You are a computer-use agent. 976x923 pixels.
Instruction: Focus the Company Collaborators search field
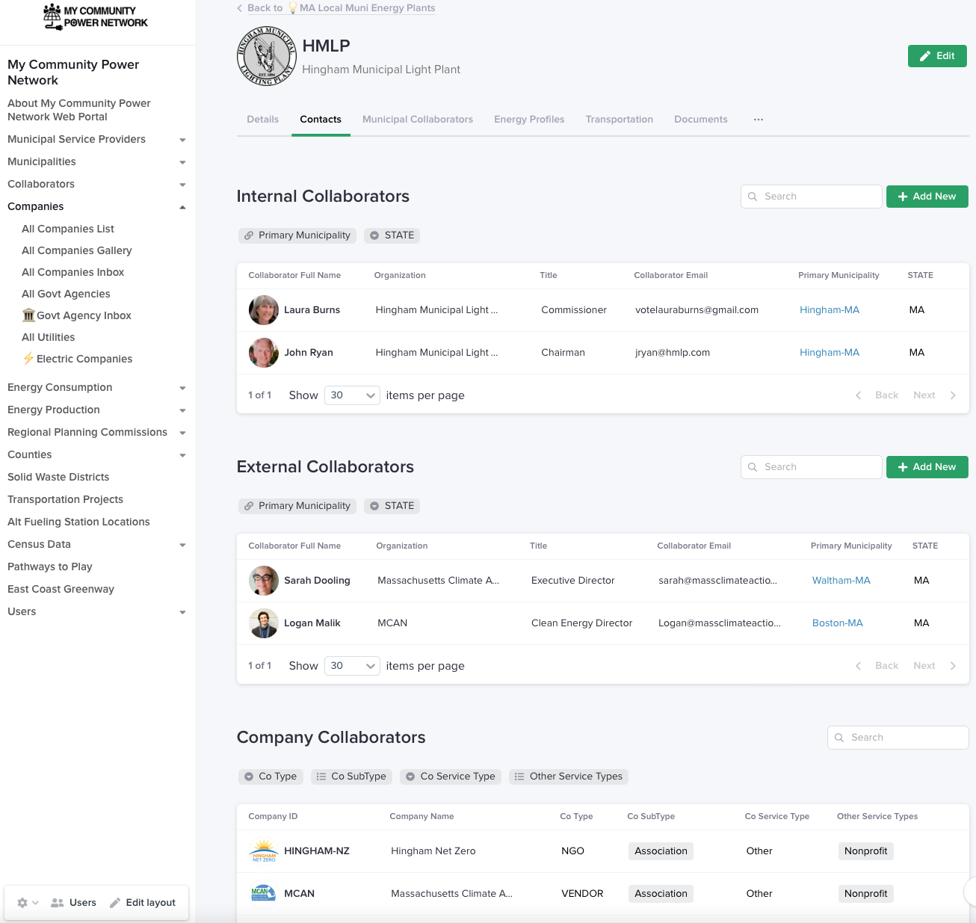tap(898, 738)
